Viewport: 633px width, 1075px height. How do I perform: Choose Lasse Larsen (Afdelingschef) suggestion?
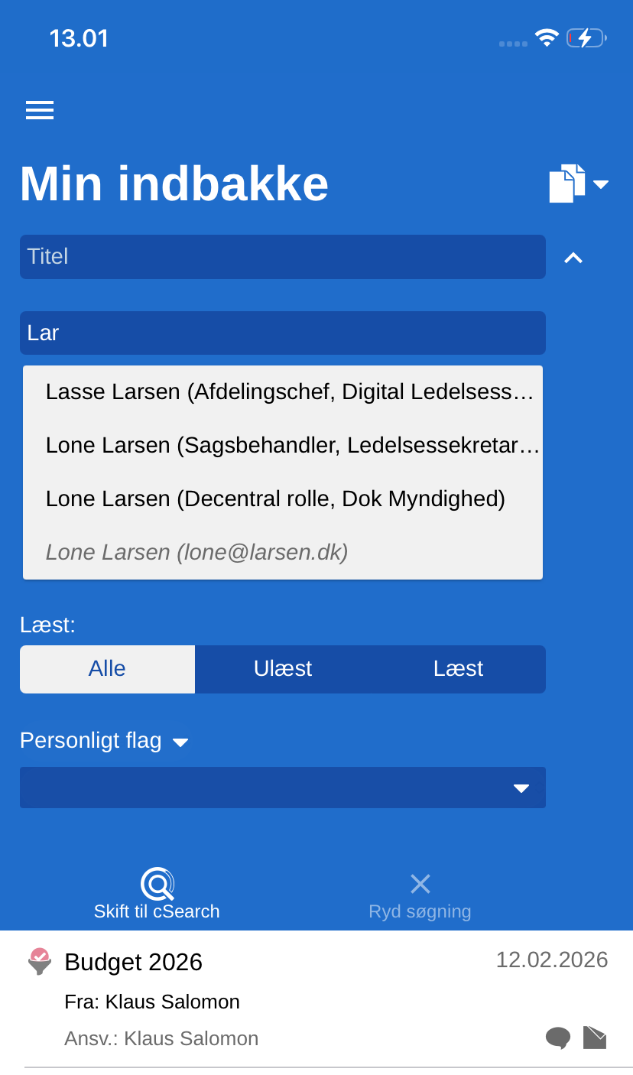pyautogui.click(x=283, y=392)
